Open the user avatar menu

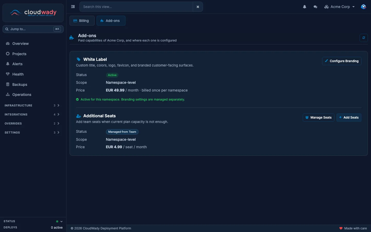pyautogui.click(x=364, y=7)
